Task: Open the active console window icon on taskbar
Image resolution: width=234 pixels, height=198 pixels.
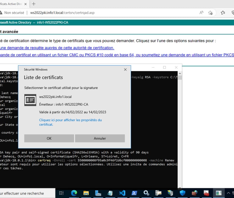Action: (x=219, y=193)
